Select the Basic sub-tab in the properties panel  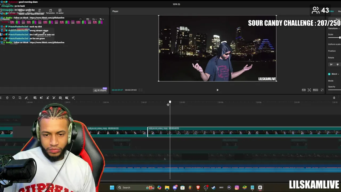pos(338,19)
